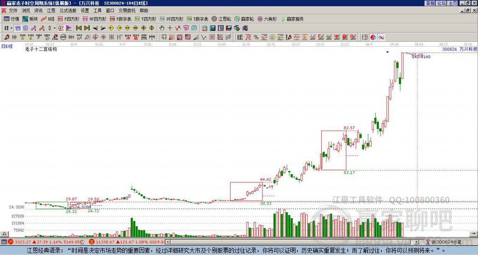Select the Gann fan lines icon

click(x=172, y=37)
